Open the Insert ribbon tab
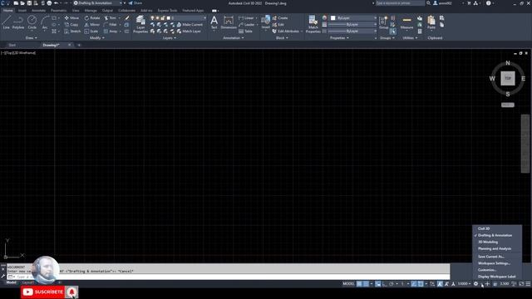The image size is (532, 299). tap(22, 11)
